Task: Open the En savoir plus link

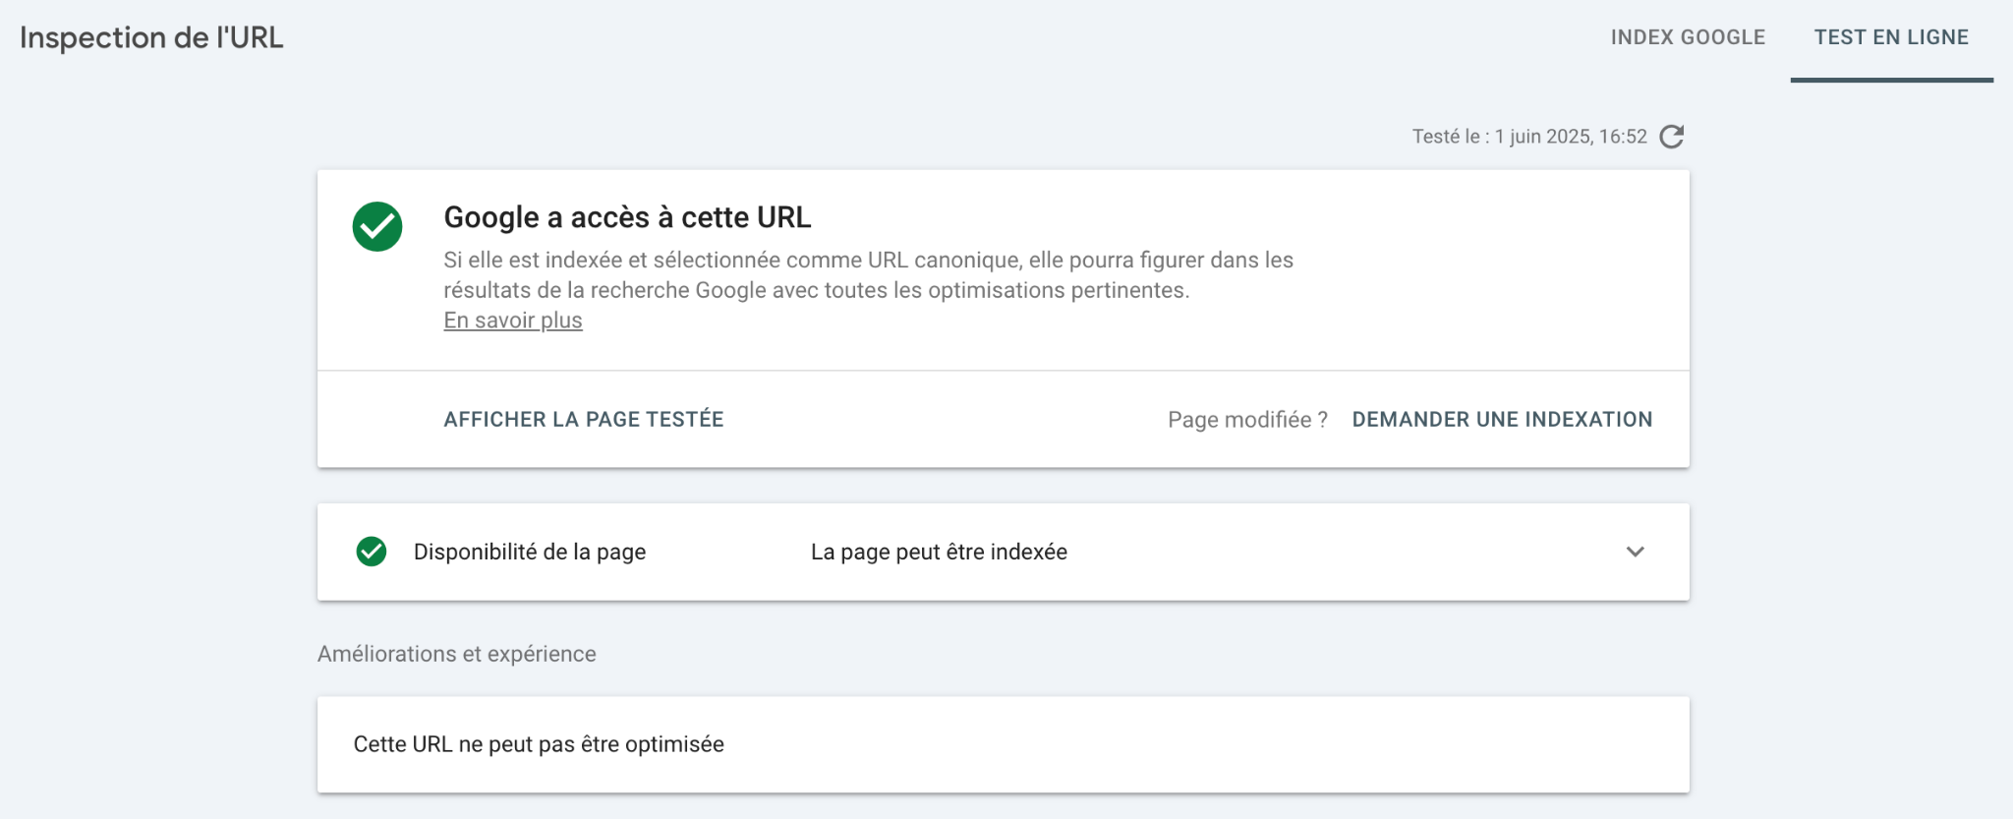Action: 513,321
